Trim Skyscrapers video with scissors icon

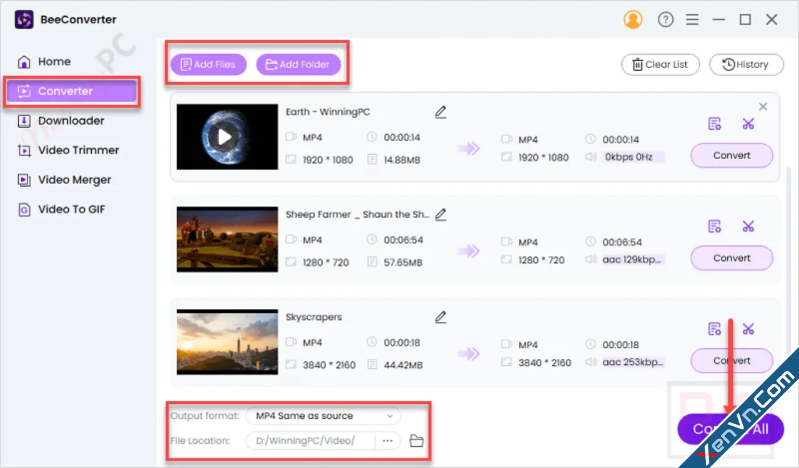[748, 328]
